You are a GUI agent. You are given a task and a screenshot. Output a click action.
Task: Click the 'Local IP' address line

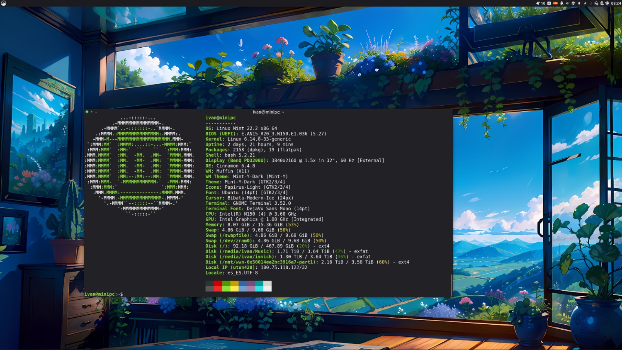tap(256, 267)
